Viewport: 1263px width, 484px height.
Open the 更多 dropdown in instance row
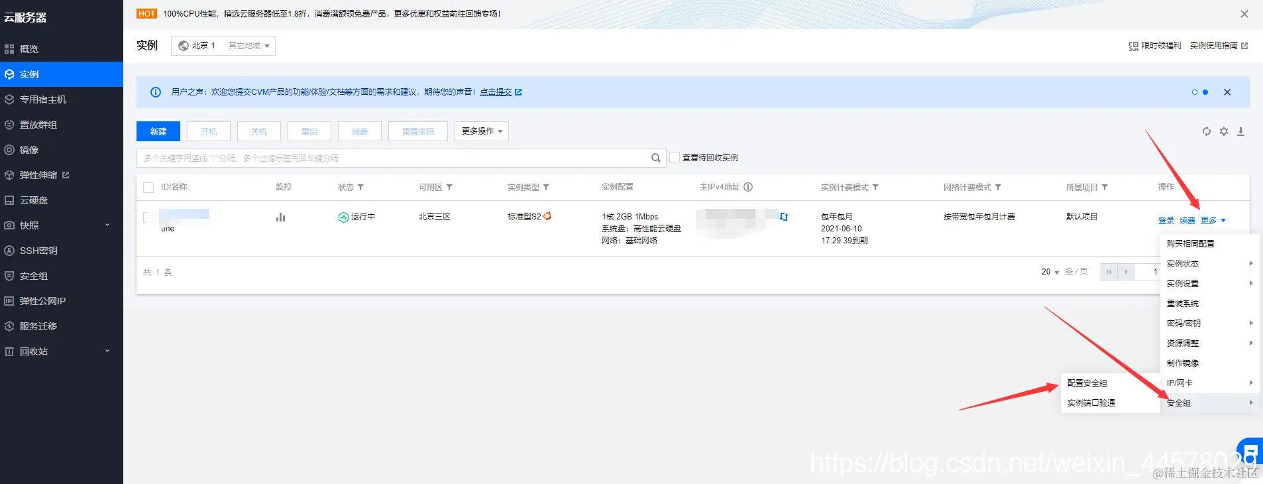(x=1213, y=221)
